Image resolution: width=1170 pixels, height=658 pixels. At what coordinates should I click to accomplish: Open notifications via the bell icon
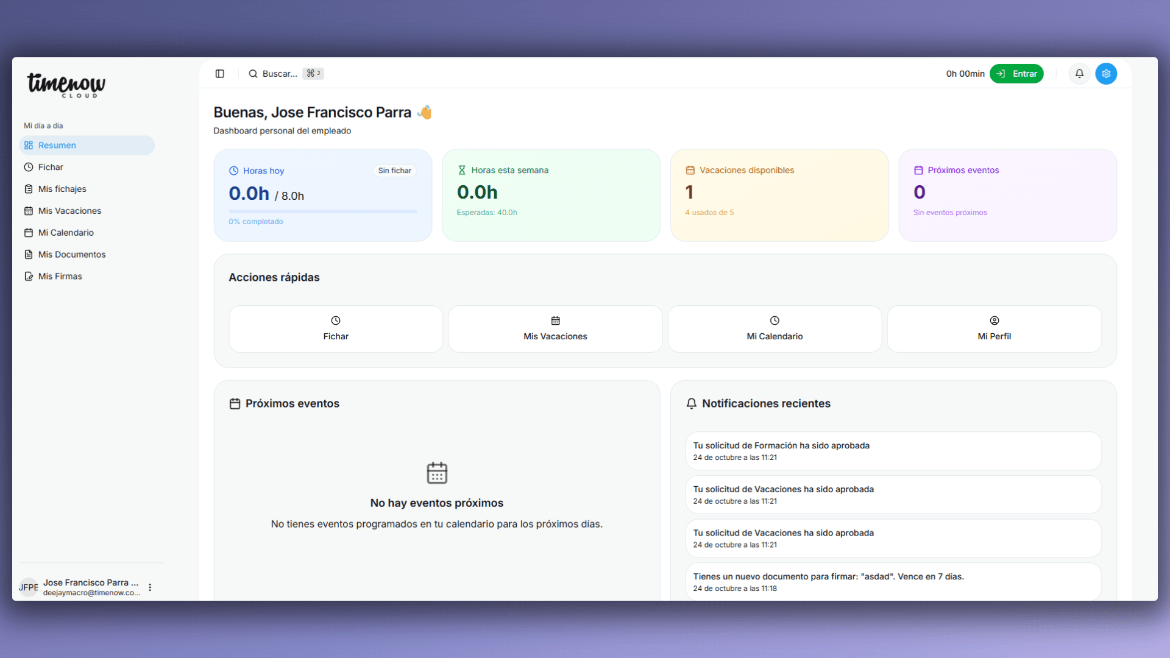[1079, 73]
